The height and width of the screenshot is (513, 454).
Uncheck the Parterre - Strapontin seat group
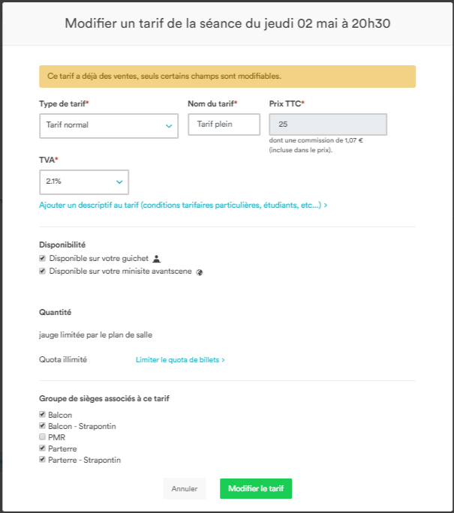[43, 460]
